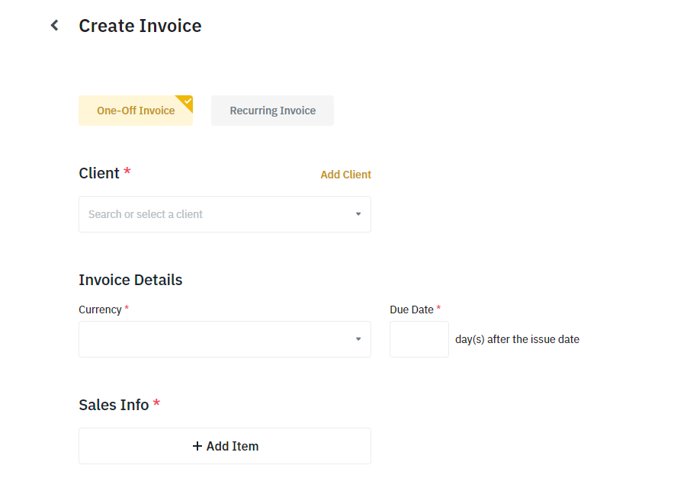Viewport: 677px width, 494px height.
Task: Click the Create Invoice page title
Action: 140,26
